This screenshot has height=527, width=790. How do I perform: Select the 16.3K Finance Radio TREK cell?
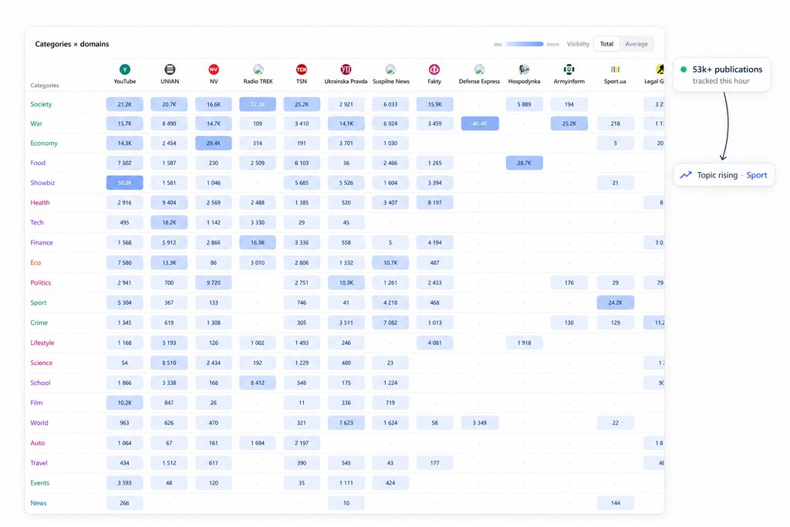pos(258,242)
